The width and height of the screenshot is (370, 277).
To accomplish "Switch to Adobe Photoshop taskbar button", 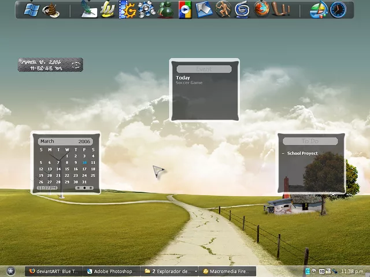I will pyautogui.click(x=112, y=271).
